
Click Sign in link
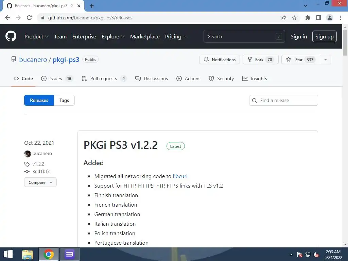click(299, 37)
